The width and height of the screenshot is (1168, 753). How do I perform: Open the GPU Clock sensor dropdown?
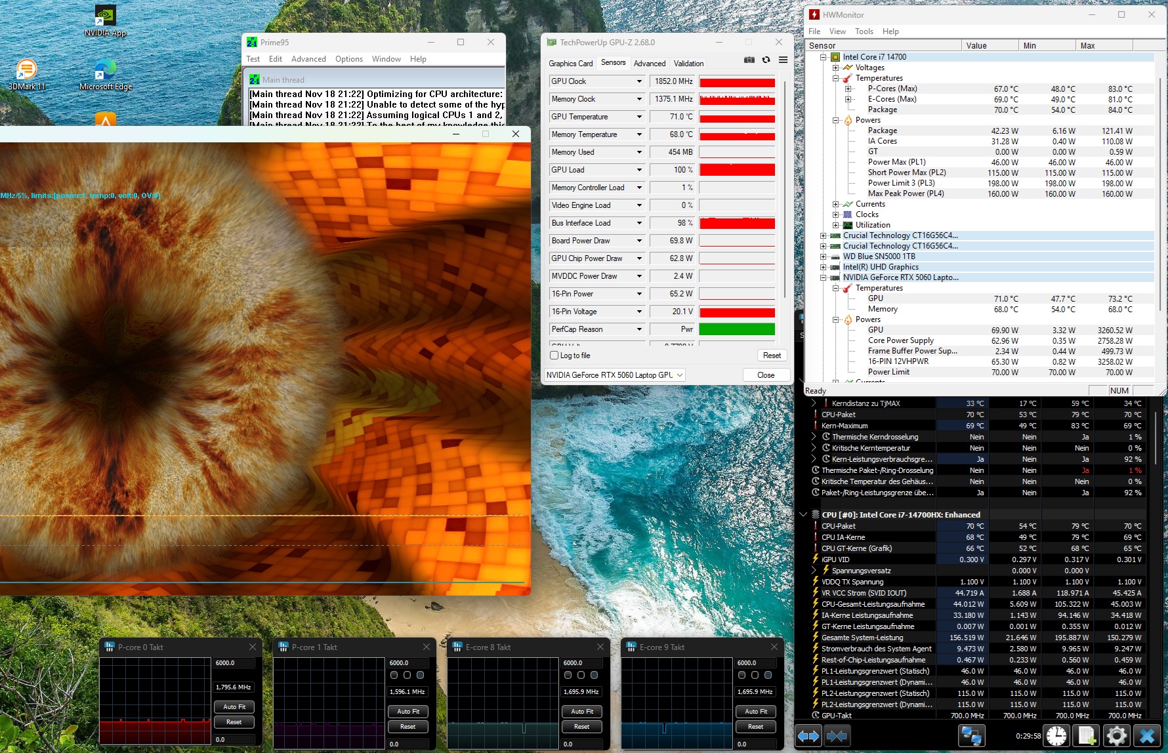pos(639,81)
